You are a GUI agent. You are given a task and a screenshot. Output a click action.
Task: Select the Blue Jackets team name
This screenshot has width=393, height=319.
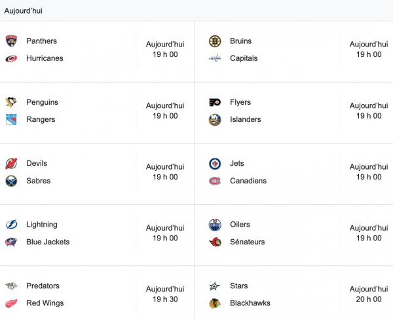click(x=48, y=242)
